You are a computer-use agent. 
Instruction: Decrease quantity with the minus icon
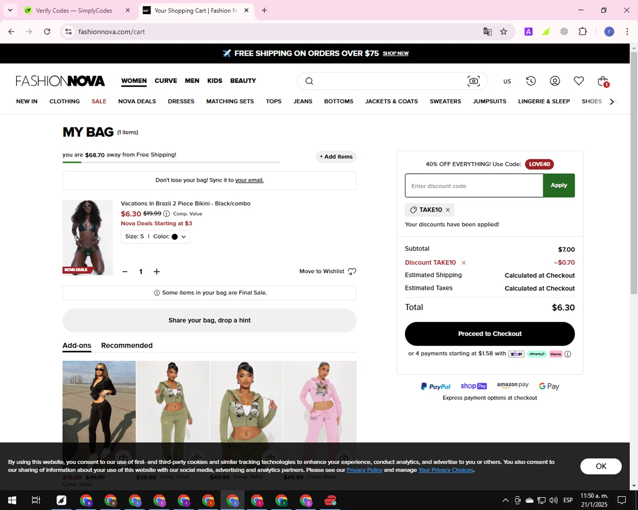pos(125,272)
